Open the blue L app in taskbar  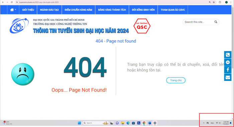(139, 123)
